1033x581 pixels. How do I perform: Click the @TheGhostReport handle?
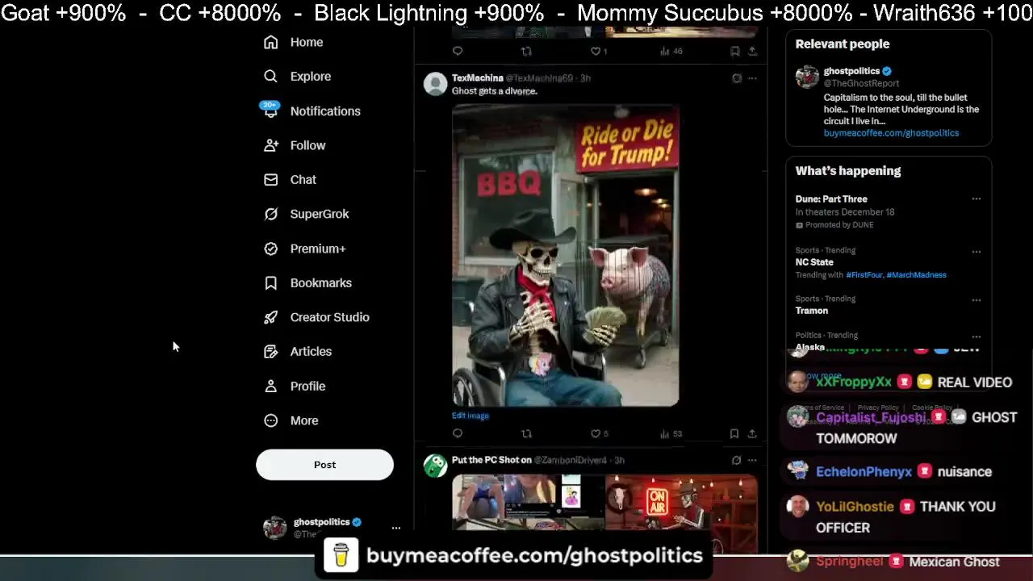point(861,83)
